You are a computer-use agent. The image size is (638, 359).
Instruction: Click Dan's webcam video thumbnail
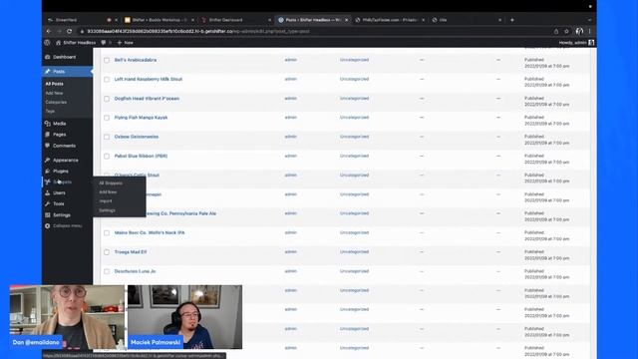[x=67, y=317]
